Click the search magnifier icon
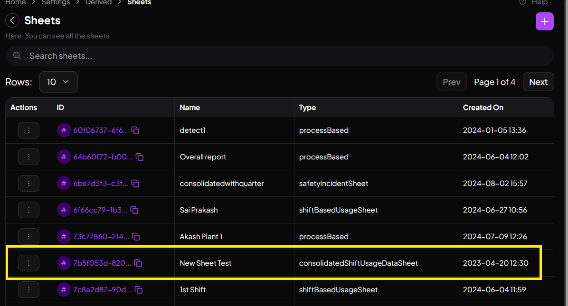Image resolution: width=568 pixels, height=306 pixels. pos(17,56)
